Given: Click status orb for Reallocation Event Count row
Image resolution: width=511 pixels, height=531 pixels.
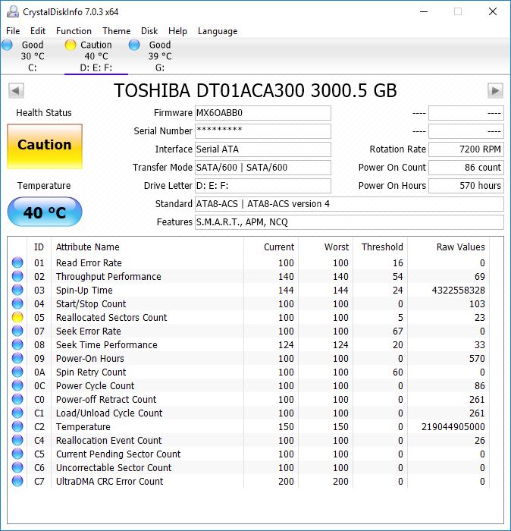Looking at the screenshot, I should coord(17,440).
